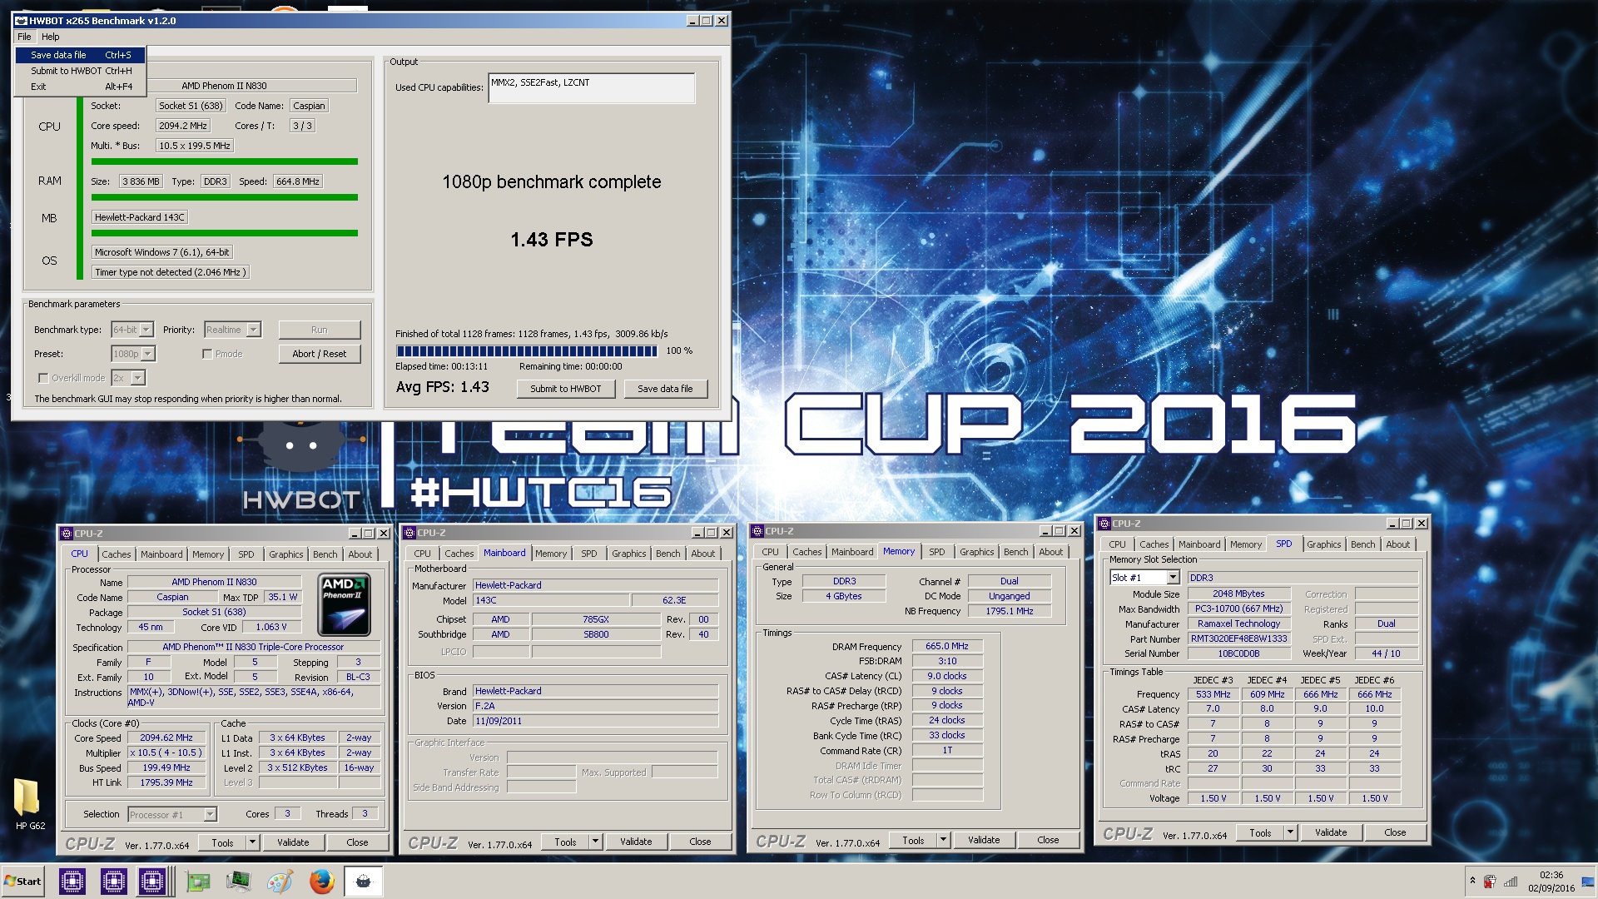Click title bar icon of CPU-Z Memory window
The image size is (1598, 899).
pos(757,531)
